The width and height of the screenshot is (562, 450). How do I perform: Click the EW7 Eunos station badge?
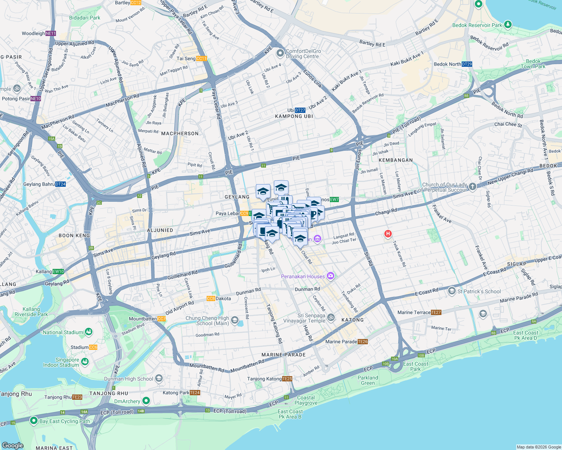pos(334,199)
